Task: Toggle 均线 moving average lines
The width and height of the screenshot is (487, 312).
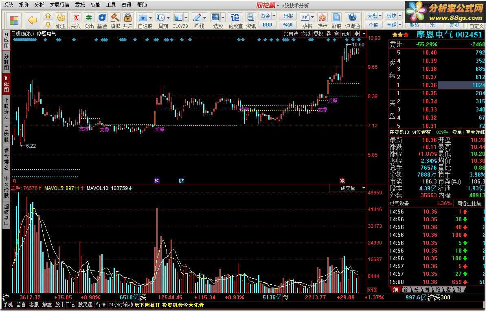Action: [x=306, y=34]
